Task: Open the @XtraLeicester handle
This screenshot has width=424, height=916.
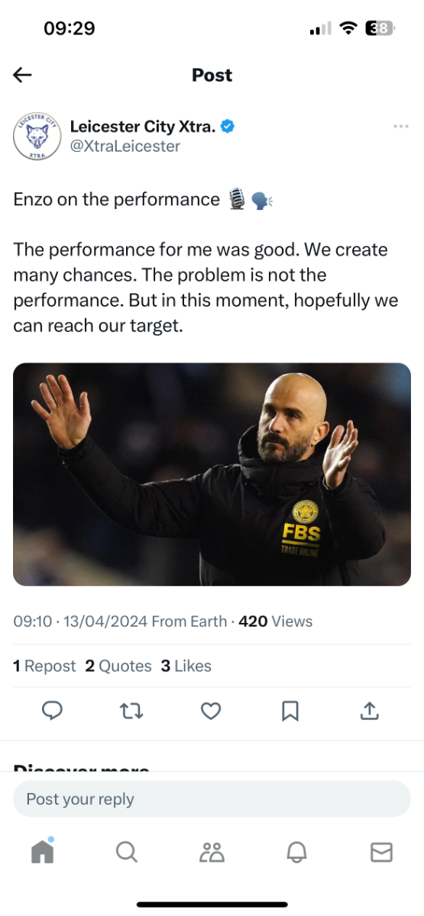Action: (125, 146)
